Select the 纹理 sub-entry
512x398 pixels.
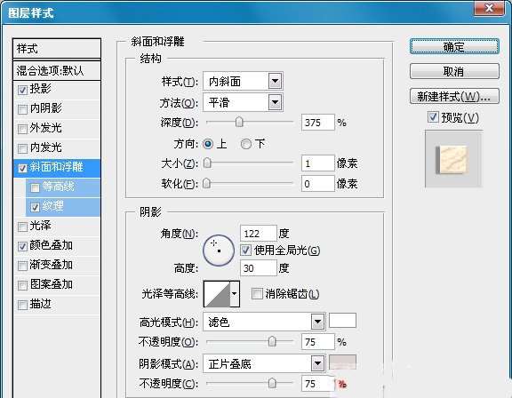(x=53, y=206)
